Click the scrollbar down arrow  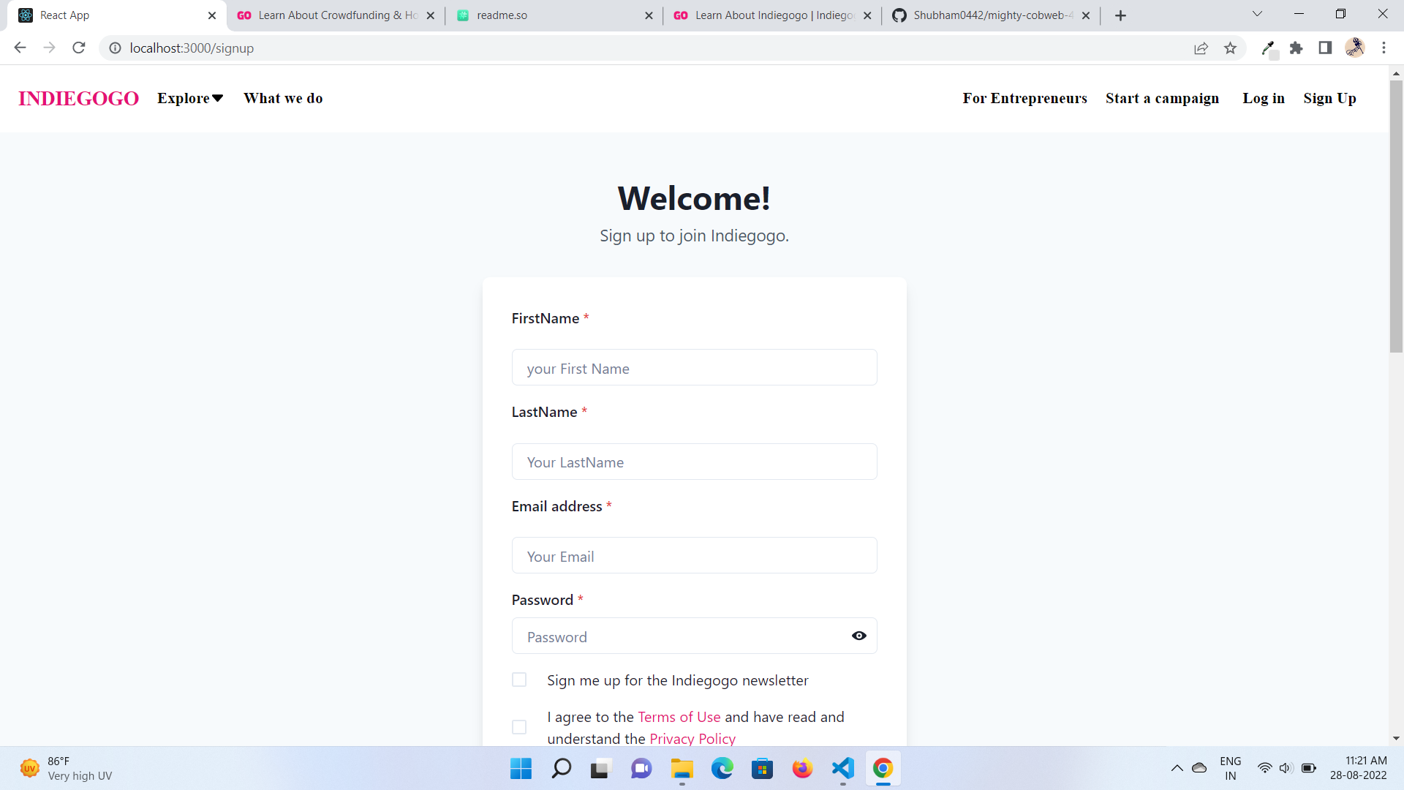[1396, 739]
